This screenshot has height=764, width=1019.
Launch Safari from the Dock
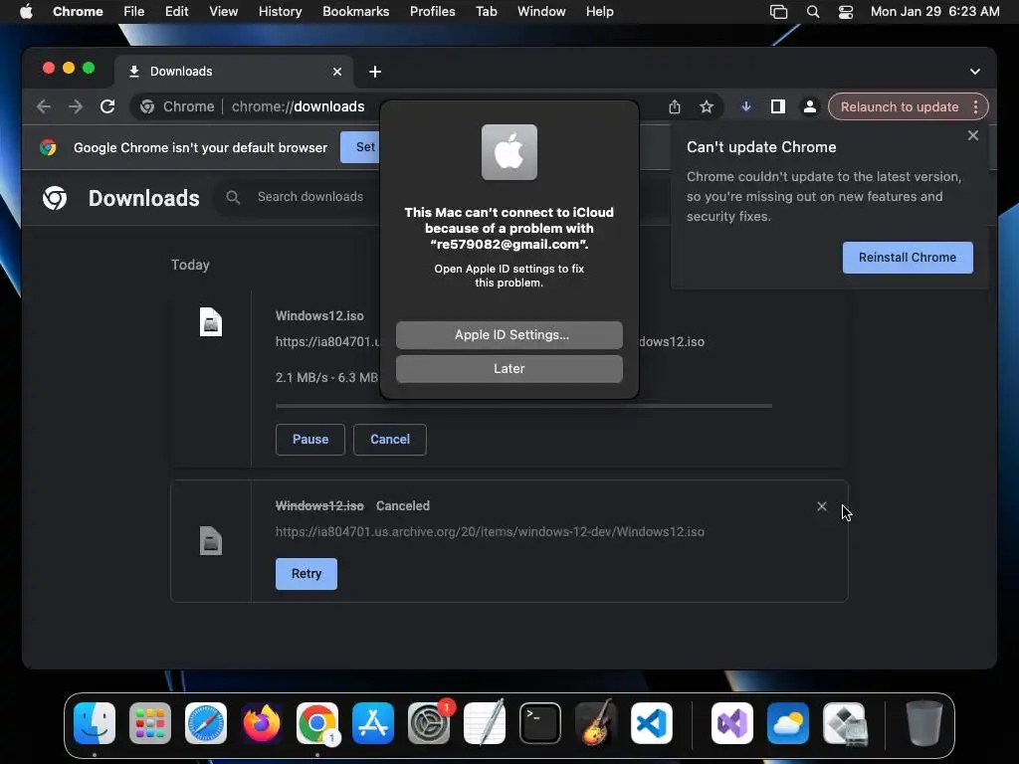(x=206, y=723)
